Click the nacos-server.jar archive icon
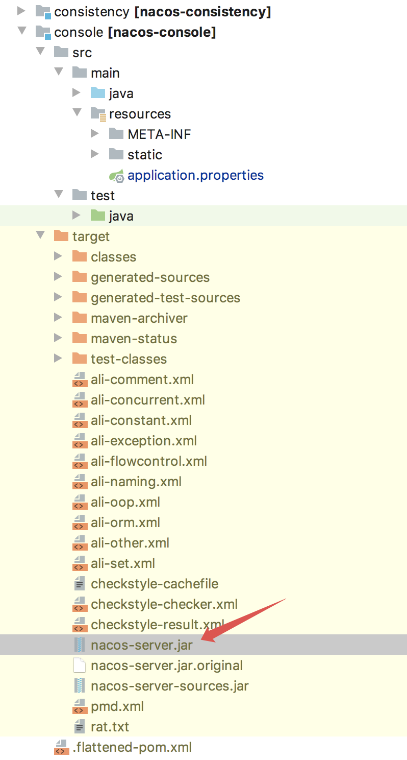 click(x=79, y=645)
